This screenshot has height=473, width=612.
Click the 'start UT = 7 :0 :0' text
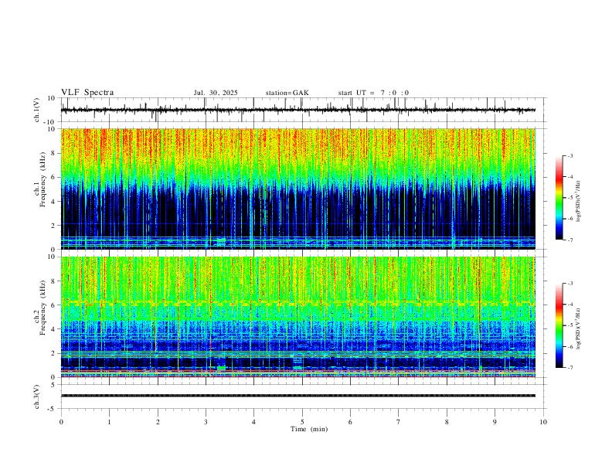373,93
